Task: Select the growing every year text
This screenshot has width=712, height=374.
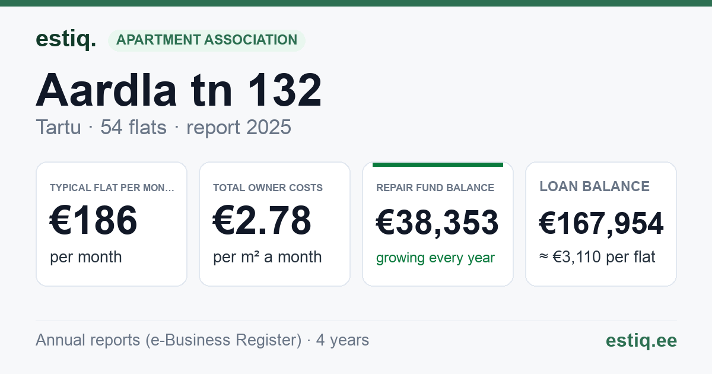Action: pos(436,258)
